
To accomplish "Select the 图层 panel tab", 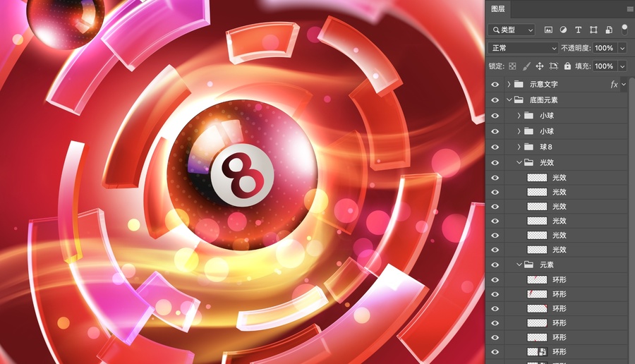I will [x=498, y=9].
